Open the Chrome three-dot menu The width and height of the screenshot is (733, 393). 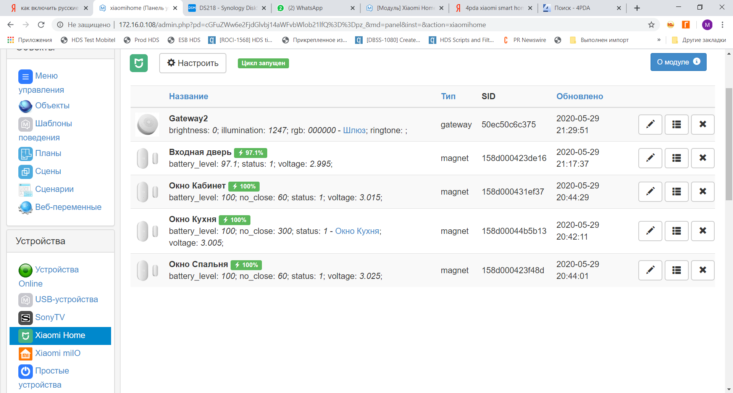(722, 25)
